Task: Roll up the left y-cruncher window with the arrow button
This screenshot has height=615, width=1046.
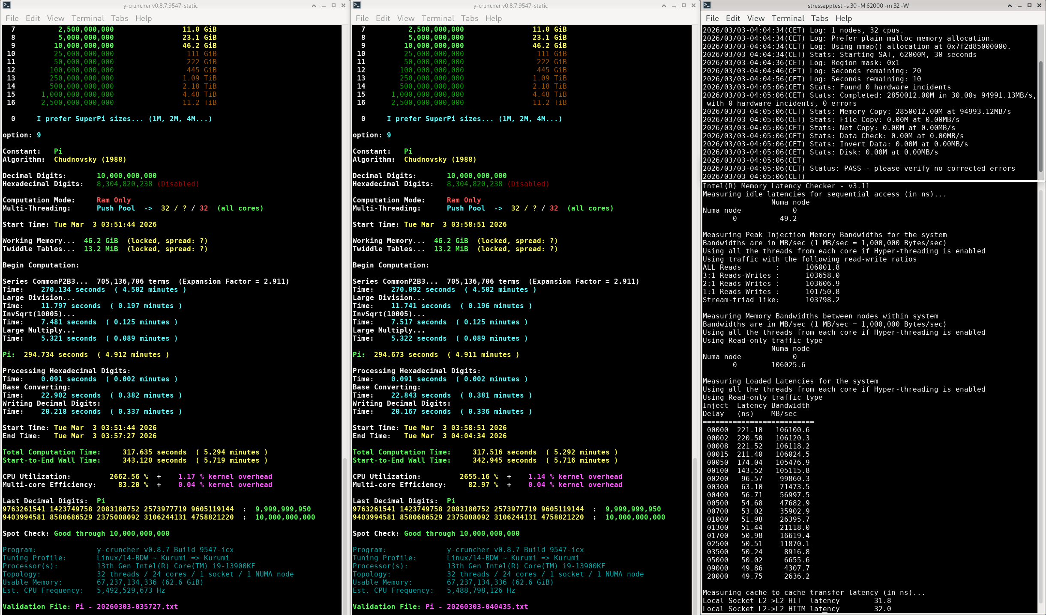Action: coord(314,6)
